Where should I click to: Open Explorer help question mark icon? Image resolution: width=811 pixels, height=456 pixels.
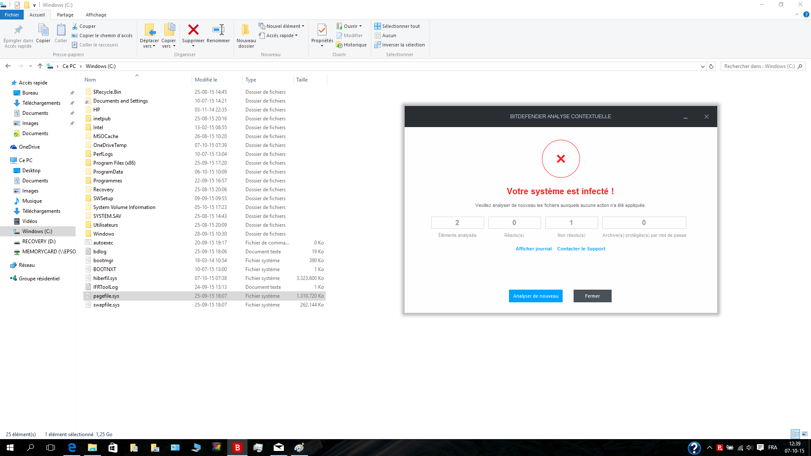(806, 14)
